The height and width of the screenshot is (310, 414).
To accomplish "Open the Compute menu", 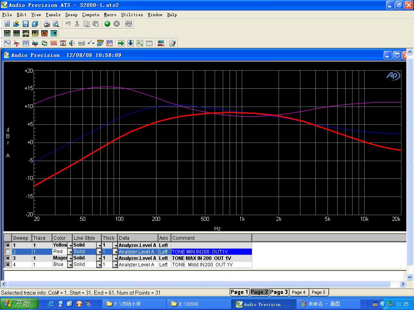I will (91, 15).
